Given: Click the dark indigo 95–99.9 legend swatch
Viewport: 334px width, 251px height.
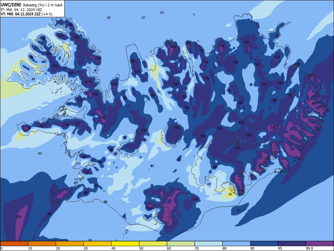Looking at the screenshot, I should pos(292,244).
